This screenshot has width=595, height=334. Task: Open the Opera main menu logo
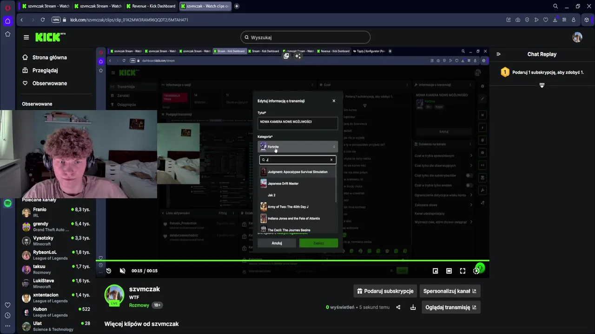coord(8,7)
